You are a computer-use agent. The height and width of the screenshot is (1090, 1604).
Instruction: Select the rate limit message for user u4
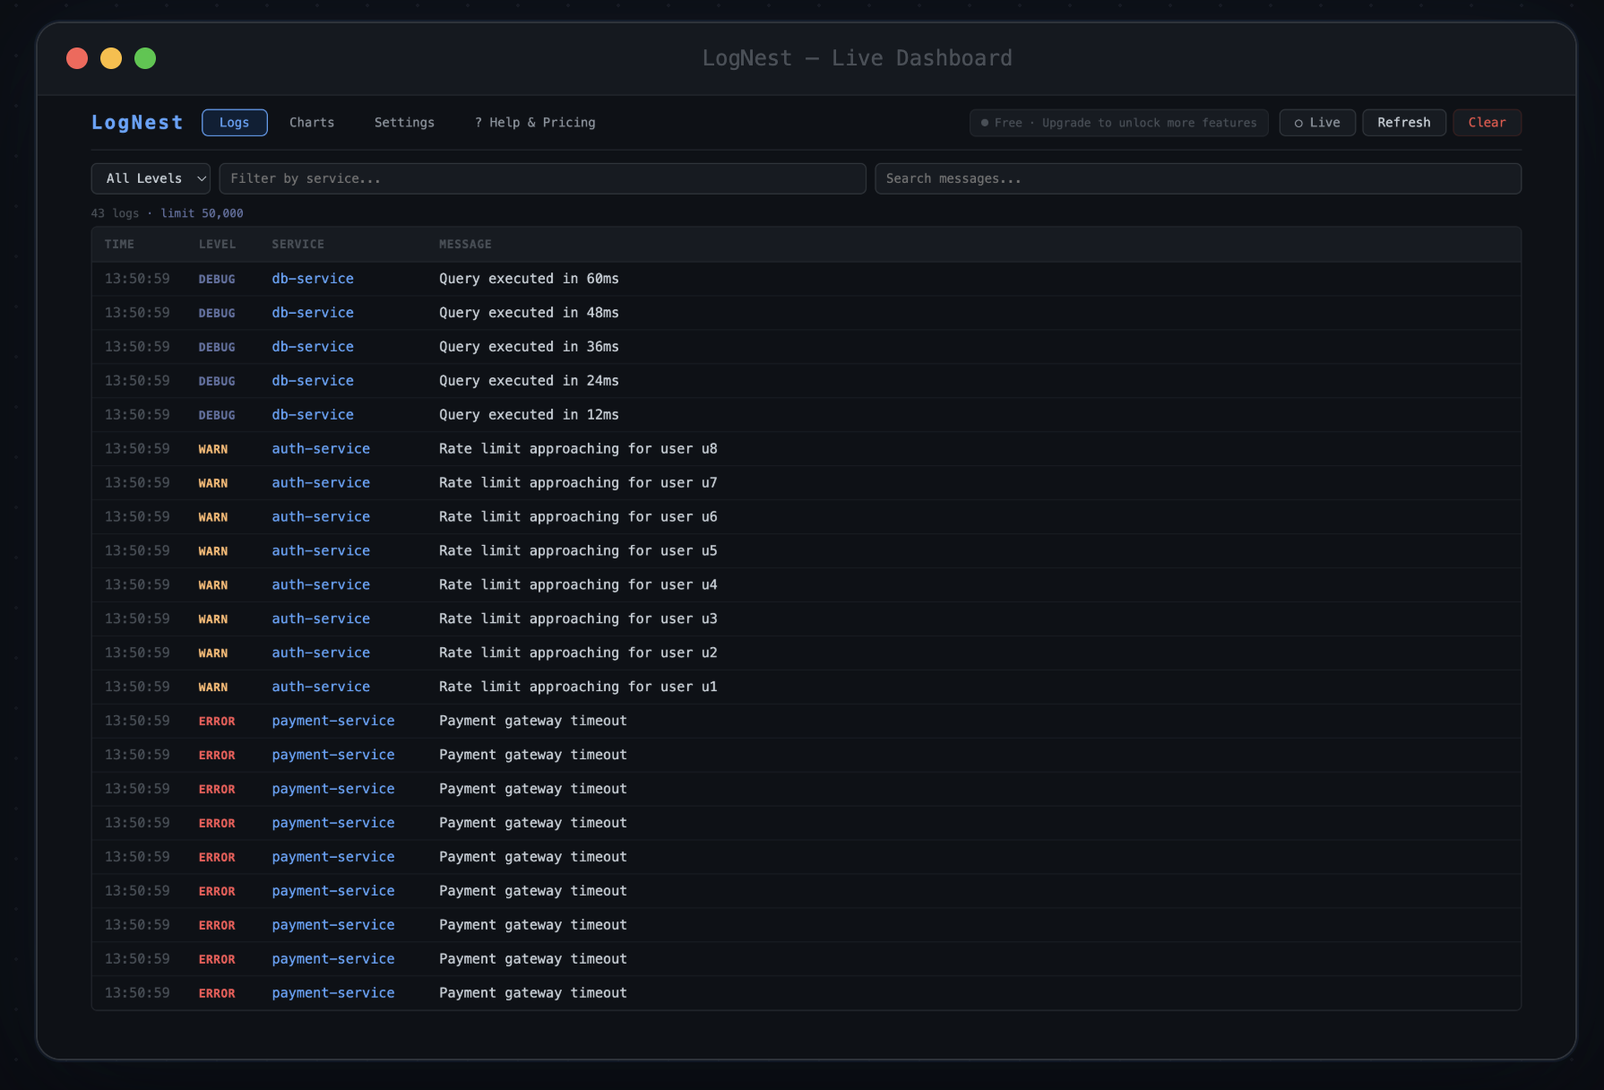pyautogui.click(x=578, y=585)
